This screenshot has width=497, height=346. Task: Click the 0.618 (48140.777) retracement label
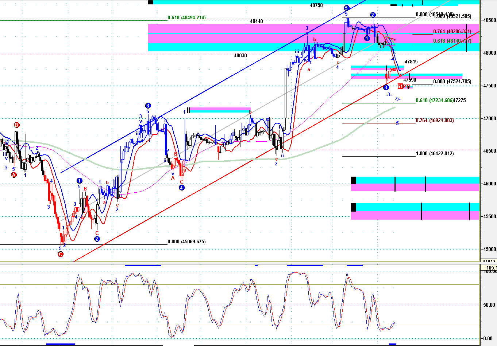coord(452,41)
